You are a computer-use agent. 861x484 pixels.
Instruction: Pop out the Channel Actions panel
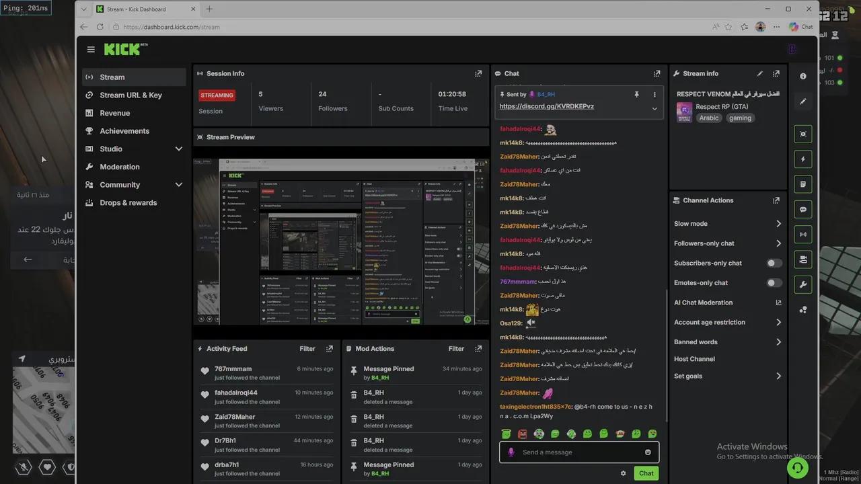click(776, 200)
